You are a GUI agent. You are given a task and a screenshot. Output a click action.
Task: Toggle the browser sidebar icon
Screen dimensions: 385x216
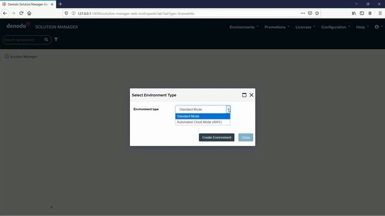coord(362,13)
